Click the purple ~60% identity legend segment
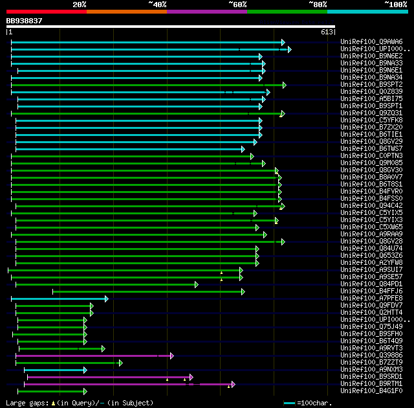 coord(207,12)
